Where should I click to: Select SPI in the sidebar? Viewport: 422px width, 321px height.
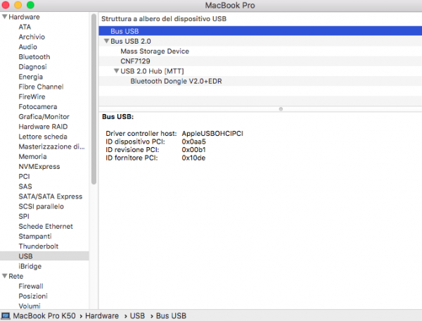24,216
